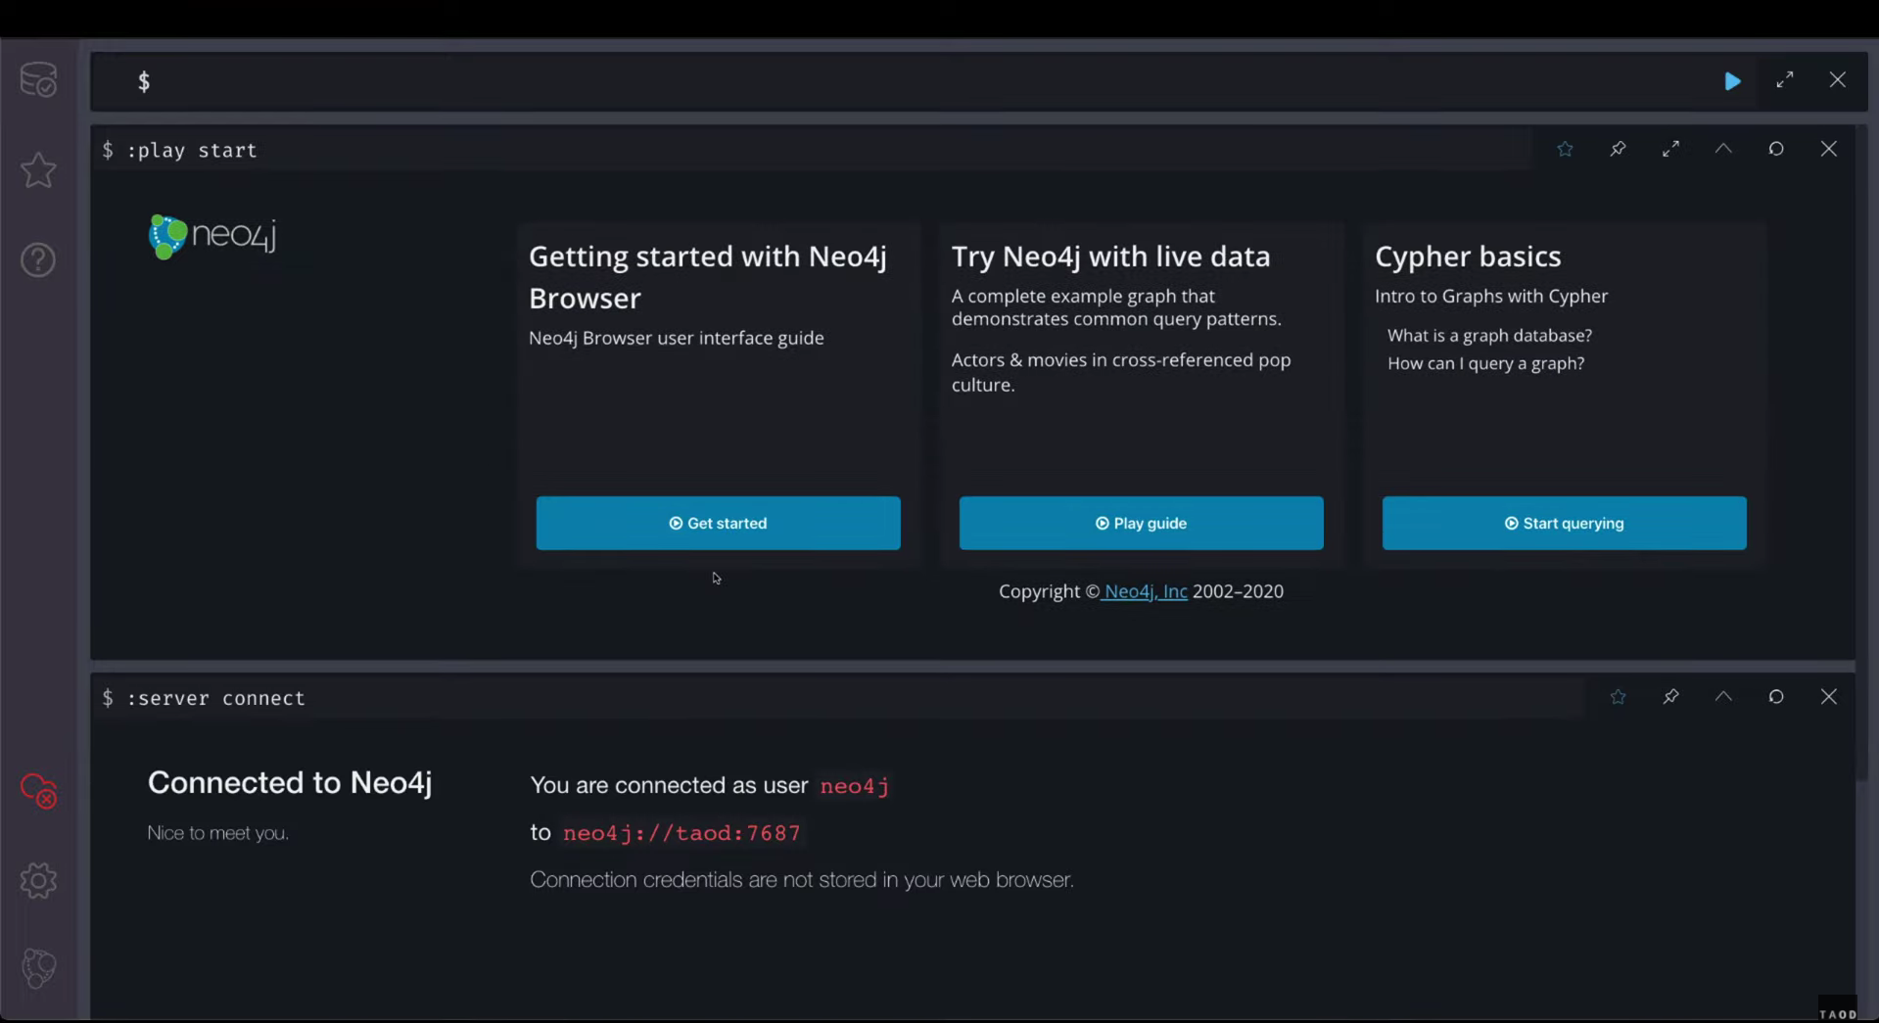The image size is (1879, 1023).
Task: Clear the query editor with X
Action: click(1838, 80)
